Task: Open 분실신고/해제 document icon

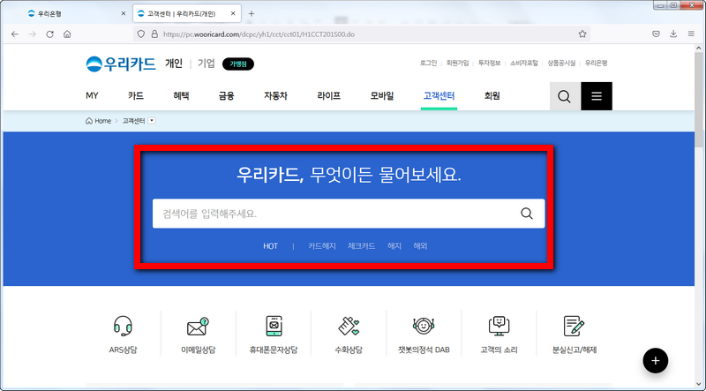Action: (x=574, y=325)
